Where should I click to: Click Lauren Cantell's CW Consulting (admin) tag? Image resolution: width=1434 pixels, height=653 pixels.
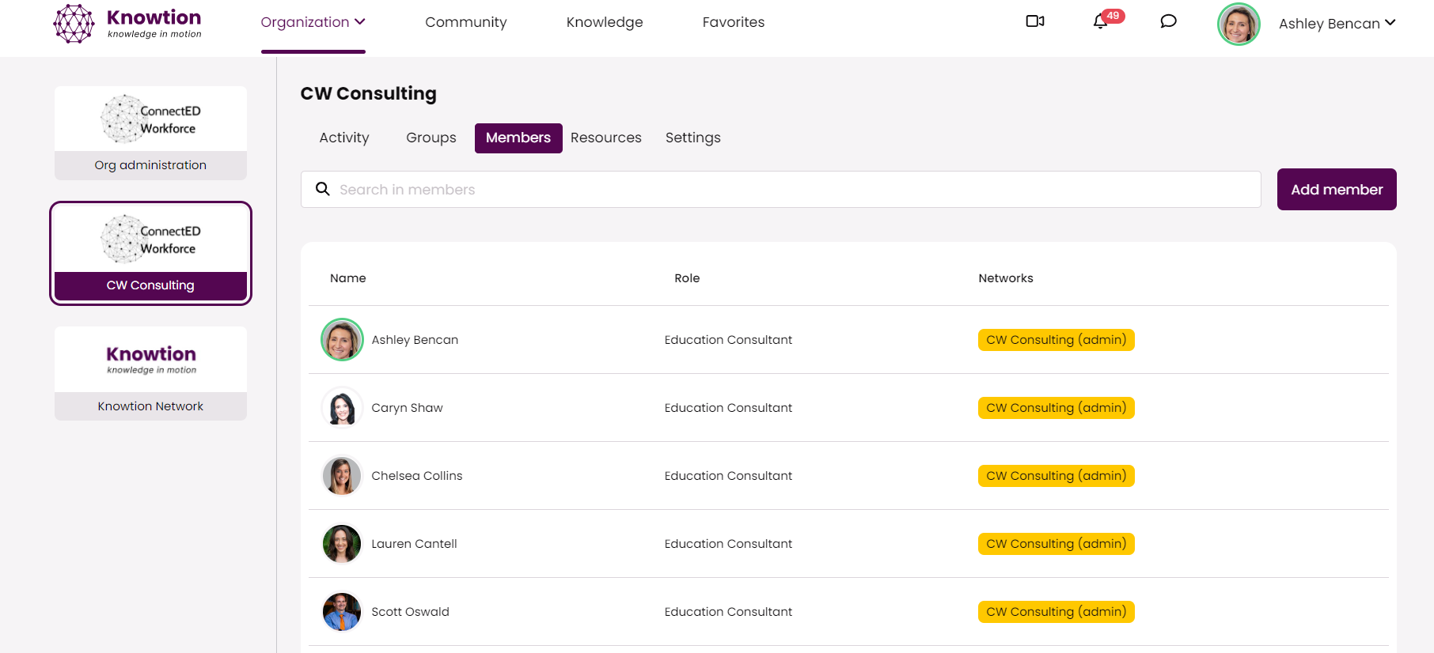[x=1056, y=544]
